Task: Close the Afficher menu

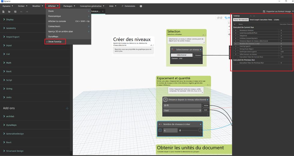Action: pos(53,6)
